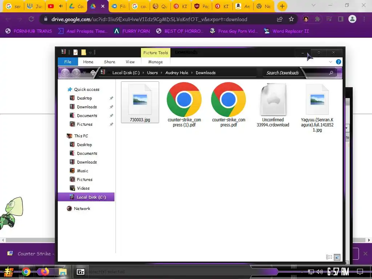Open Downloads under This PC

point(87,162)
